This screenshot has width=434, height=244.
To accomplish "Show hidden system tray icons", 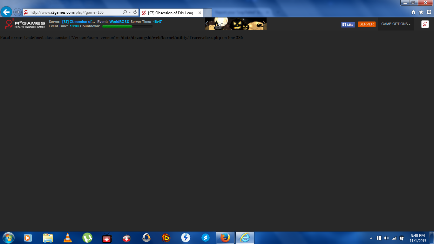I will 371,238.
